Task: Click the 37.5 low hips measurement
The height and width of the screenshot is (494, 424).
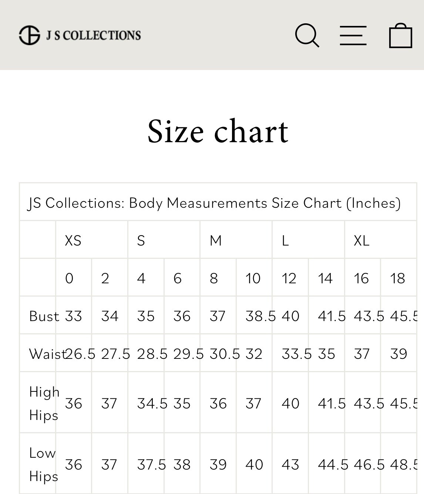Action: [x=152, y=464]
